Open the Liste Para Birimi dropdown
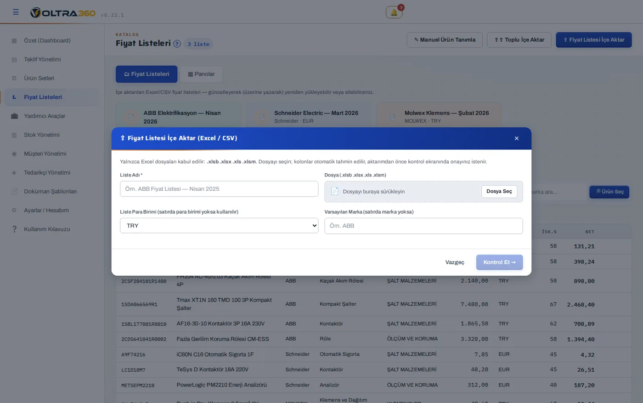Image resolution: width=643 pixels, height=403 pixels. tap(219, 226)
